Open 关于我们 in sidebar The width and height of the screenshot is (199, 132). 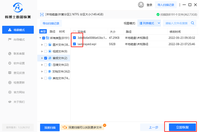(16, 102)
